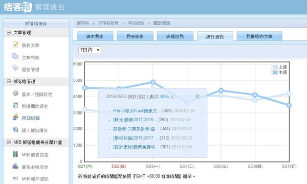
Task: Open 拜訪紀錄 in the sidebar
Action: [x=31, y=118]
